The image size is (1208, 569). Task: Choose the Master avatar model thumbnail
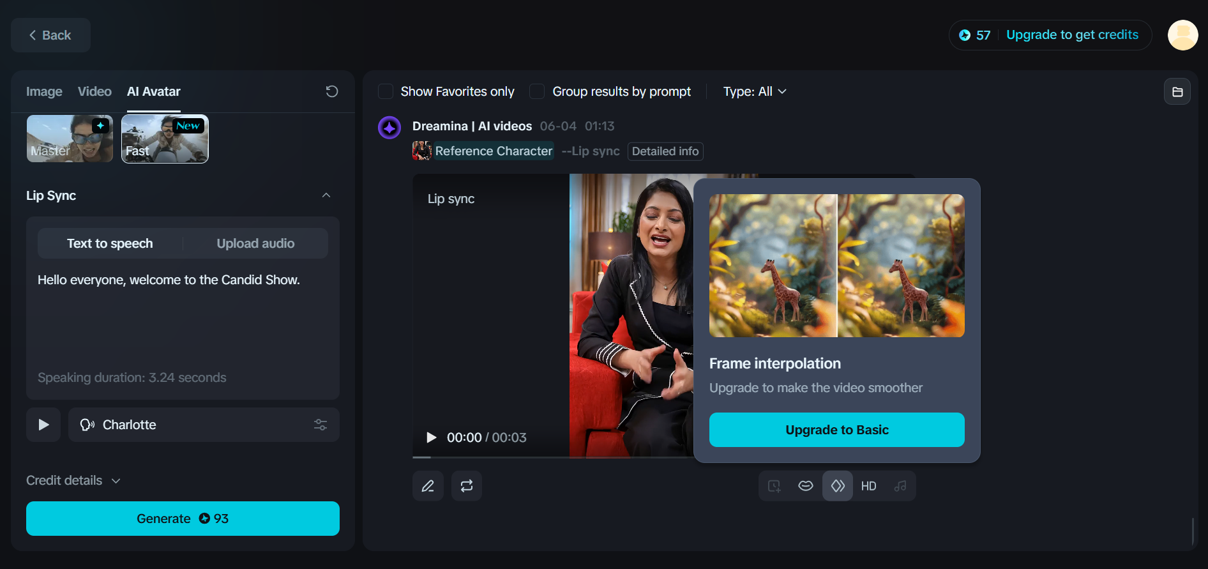click(70, 139)
